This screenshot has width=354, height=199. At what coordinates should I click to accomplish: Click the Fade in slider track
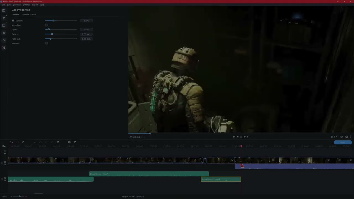[61, 34]
